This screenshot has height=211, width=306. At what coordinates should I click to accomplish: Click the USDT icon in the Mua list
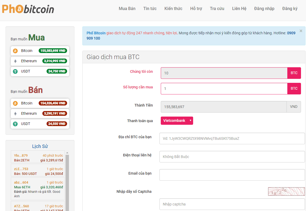click(15, 71)
